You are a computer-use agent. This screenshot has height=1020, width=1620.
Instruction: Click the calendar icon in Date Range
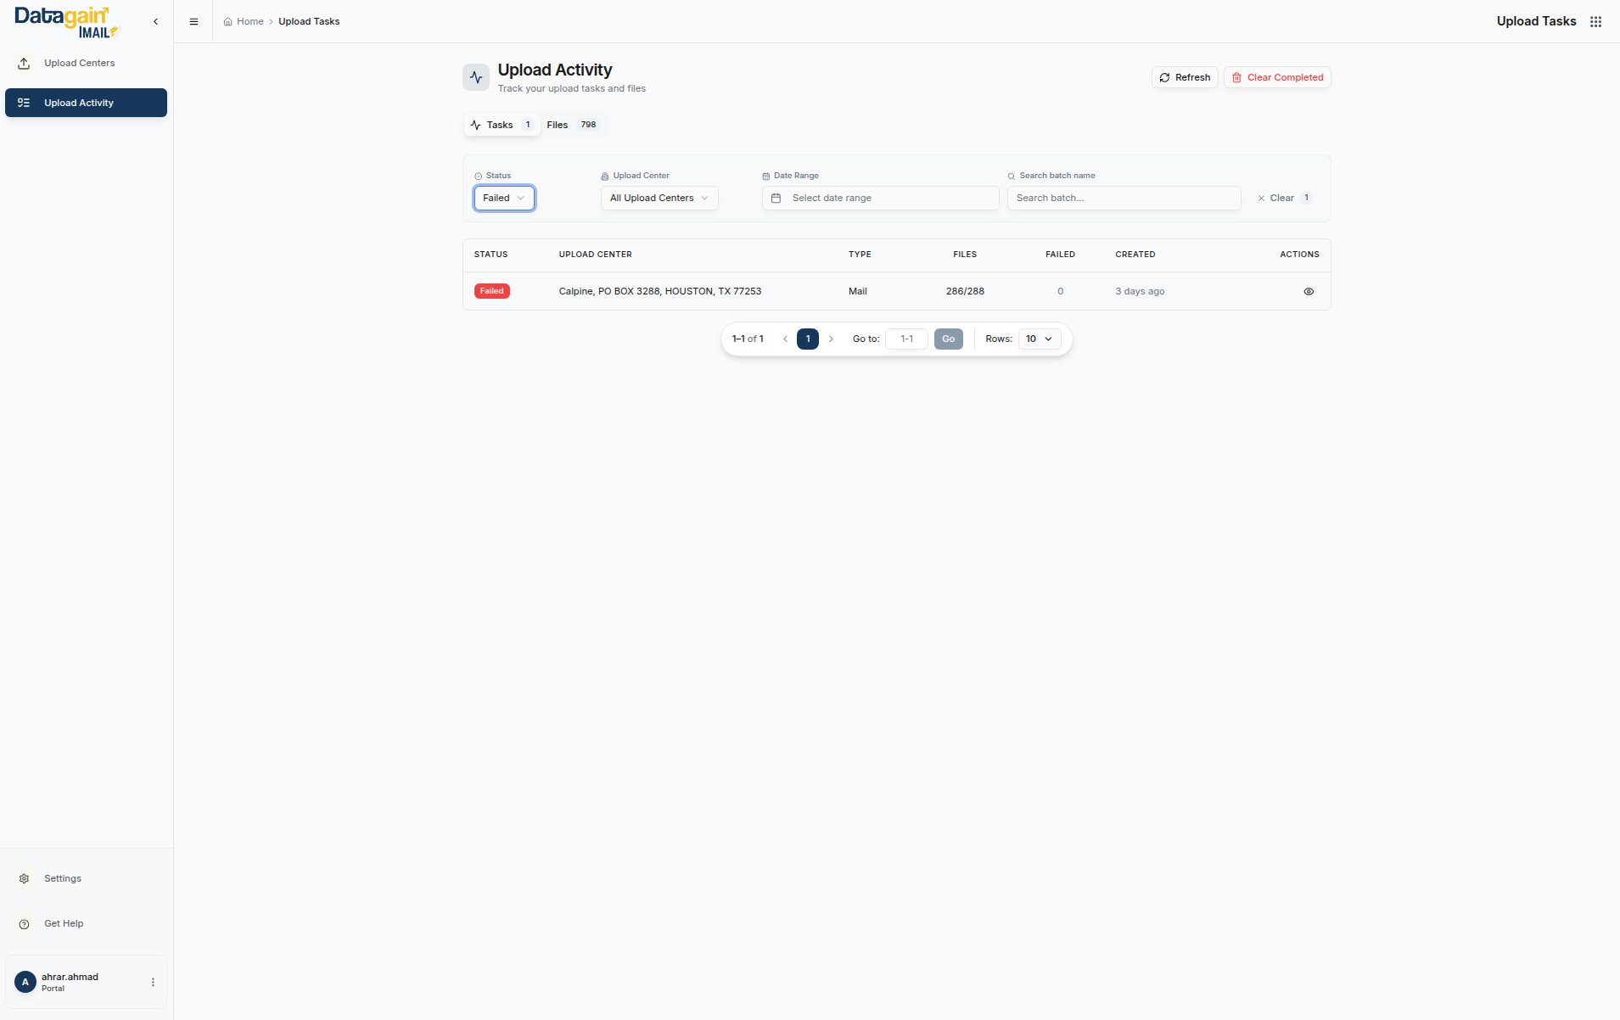coord(776,198)
